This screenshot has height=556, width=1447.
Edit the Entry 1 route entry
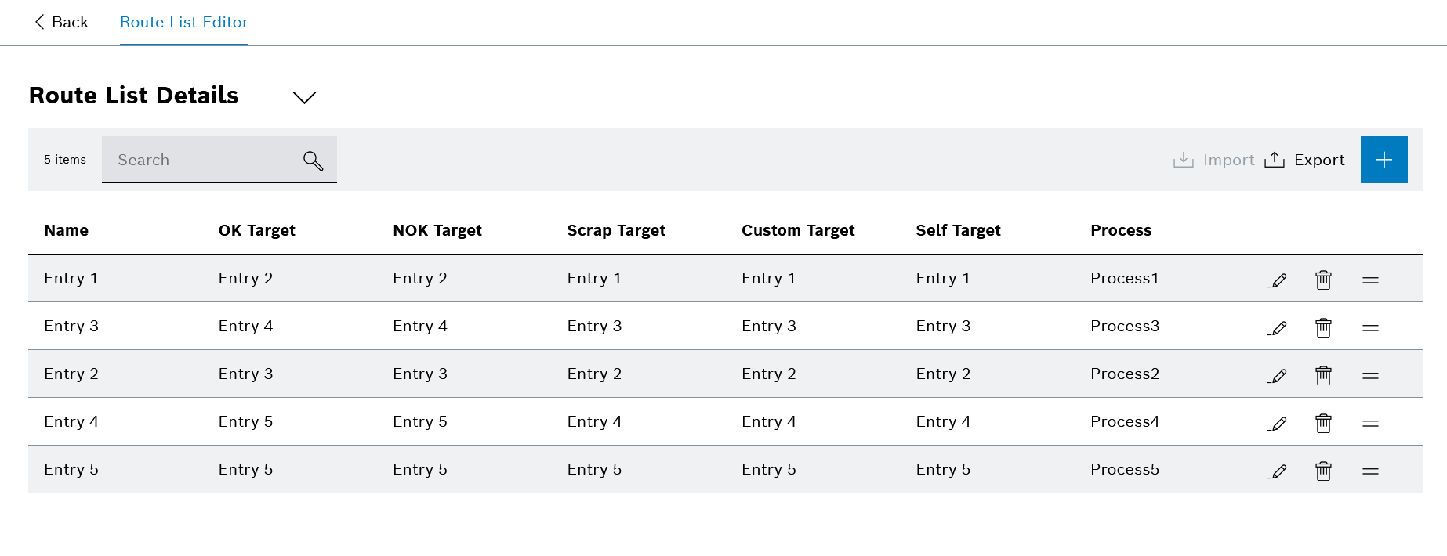pos(1277,279)
